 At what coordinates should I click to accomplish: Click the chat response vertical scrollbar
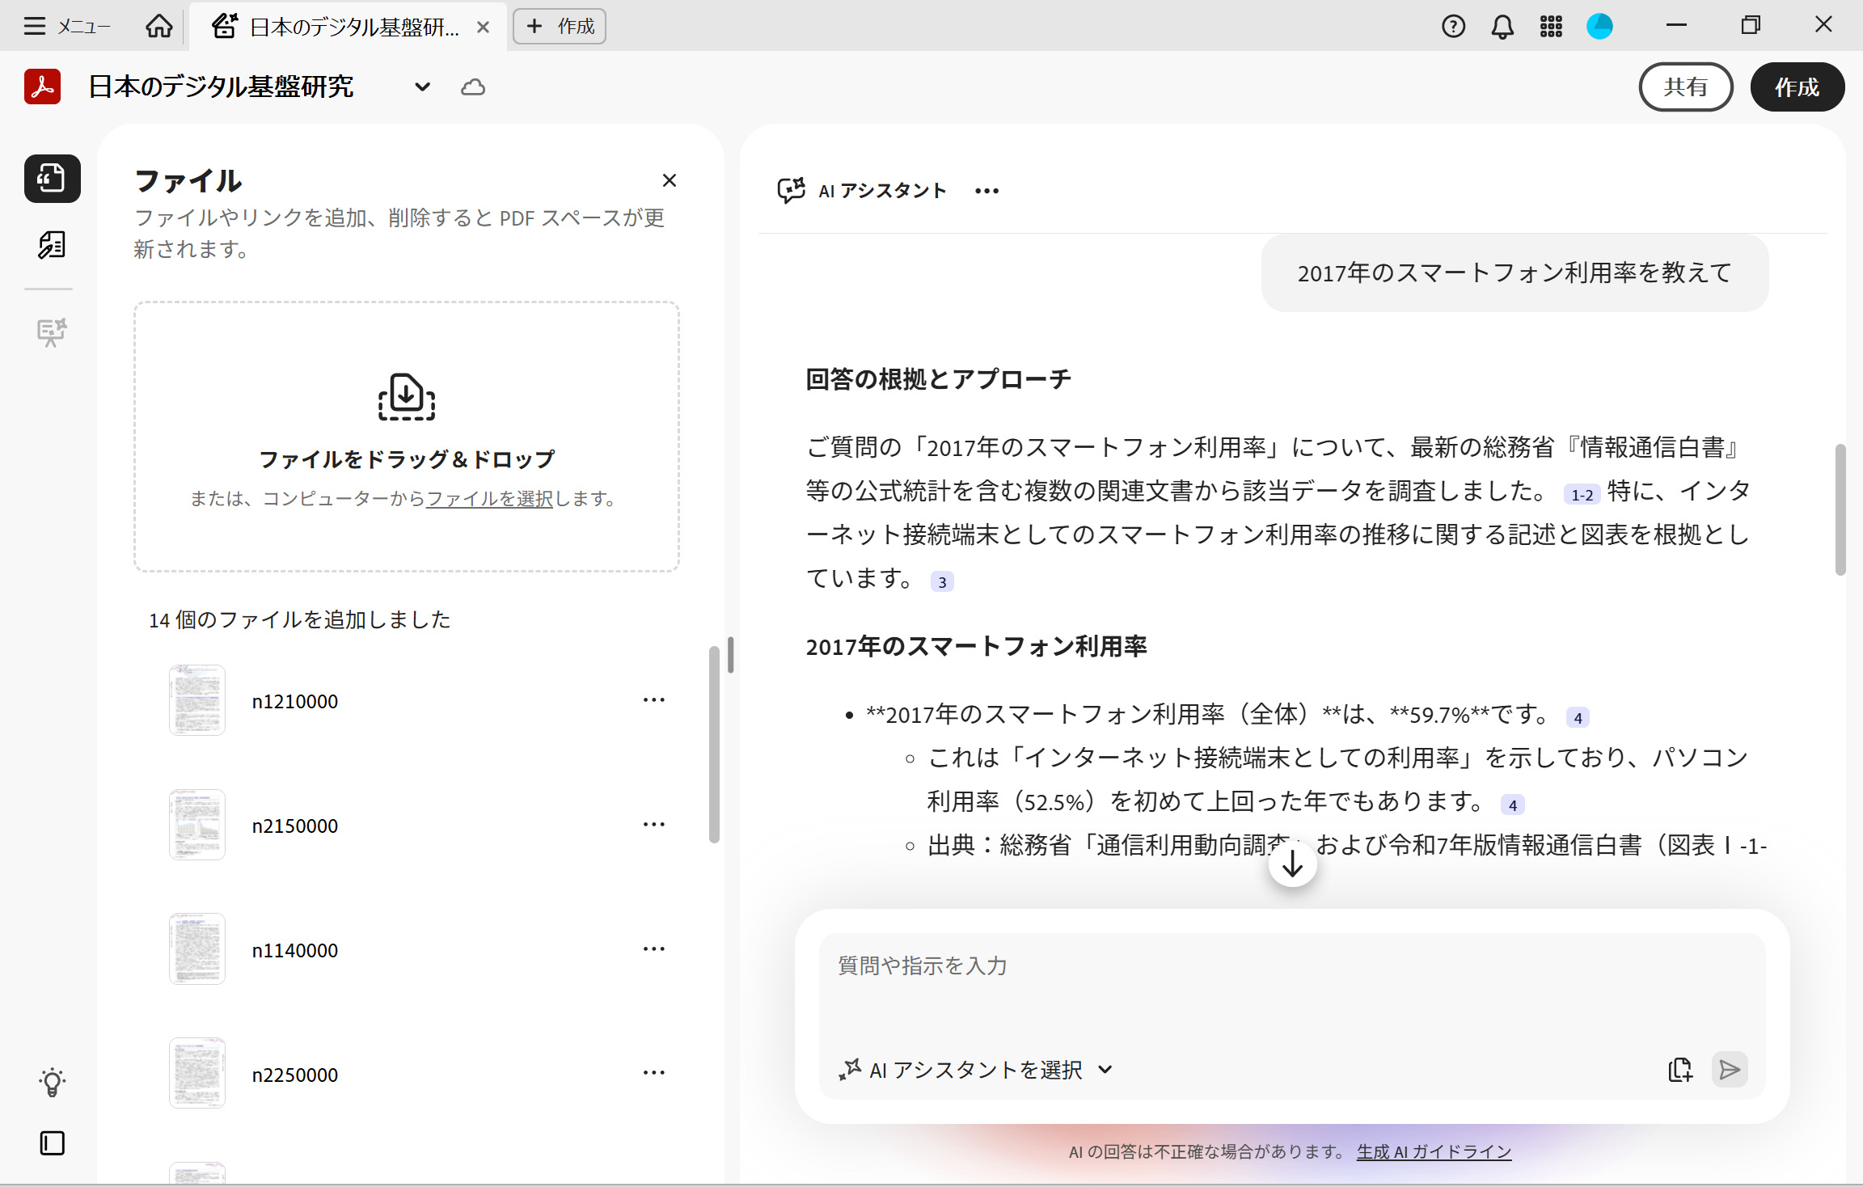(x=1840, y=509)
